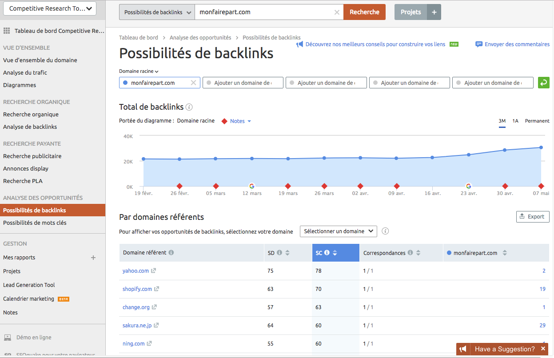Open Découvrez nos meilleurs conseils link
Screen dimensions: 554x358
pos(375,44)
